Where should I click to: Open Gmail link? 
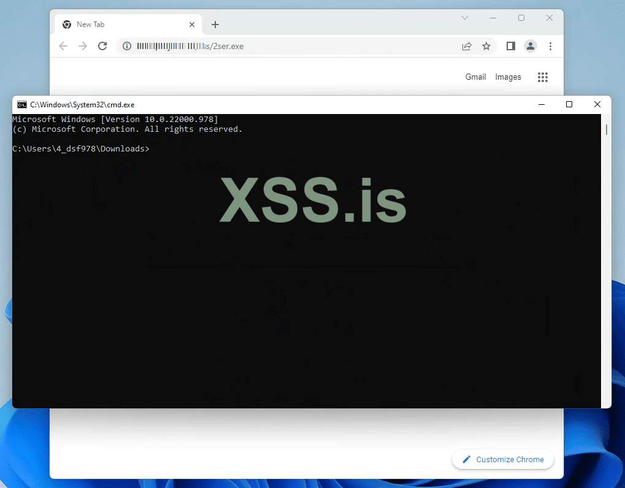click(475, 77)
